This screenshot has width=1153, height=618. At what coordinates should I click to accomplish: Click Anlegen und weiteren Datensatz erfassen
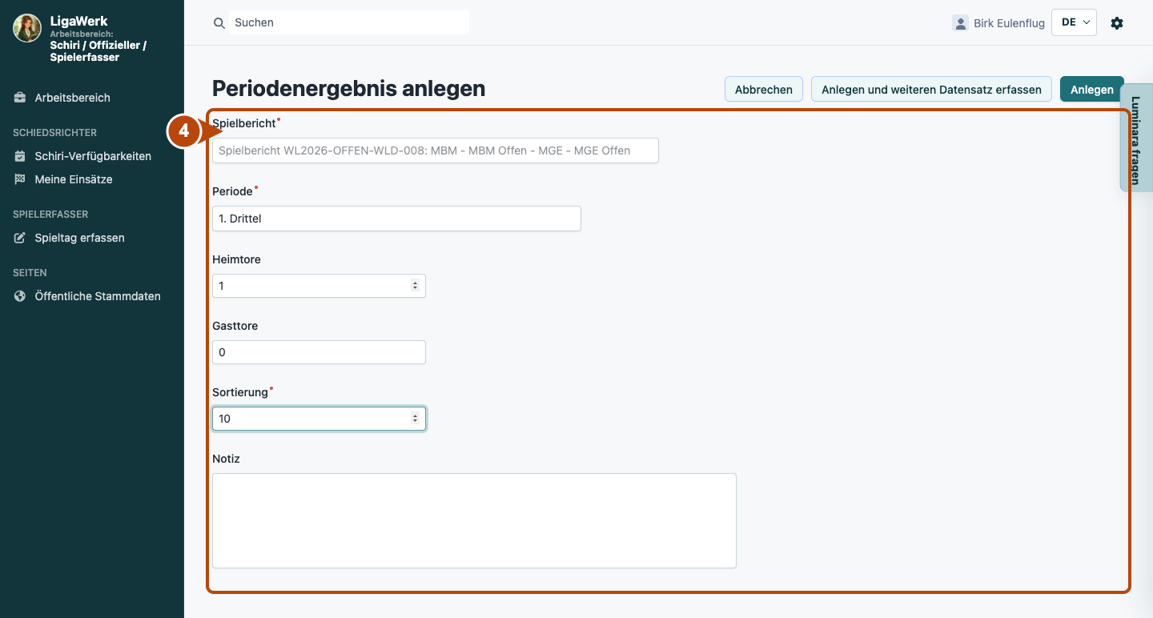click(931, 90)
